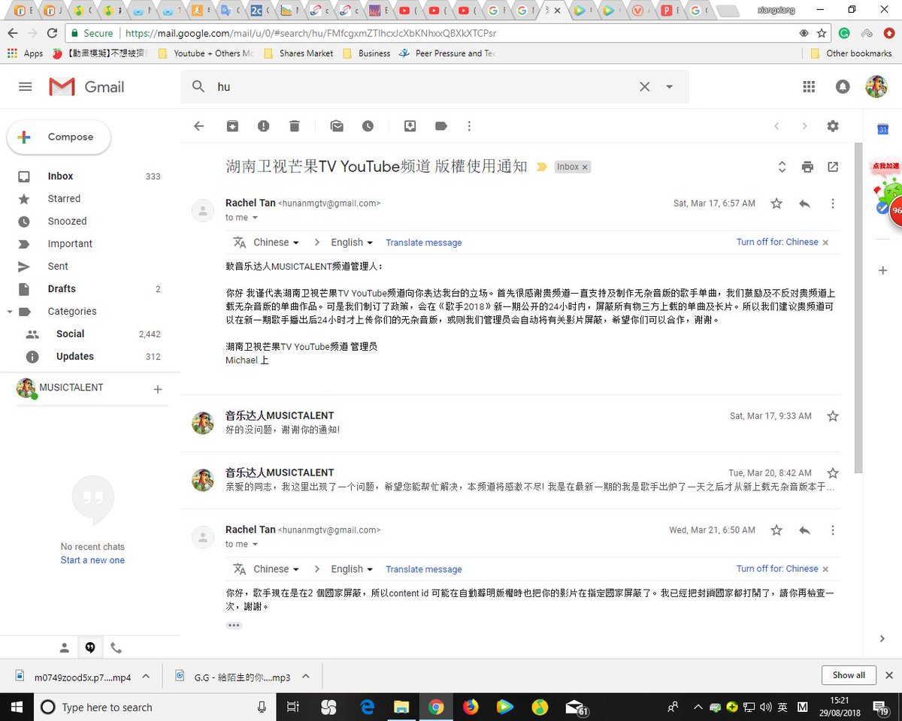Show all downloads
Image resolution: width=902 pixels, height=721 pixels.
point(849,675)
